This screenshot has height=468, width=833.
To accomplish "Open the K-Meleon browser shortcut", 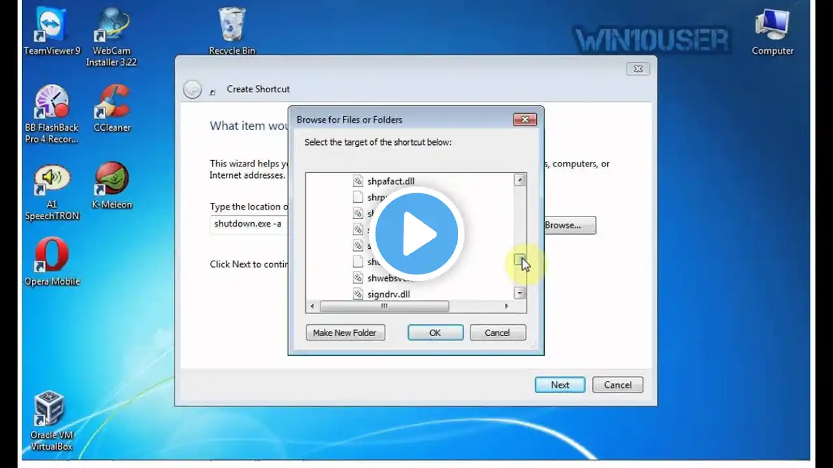I will [112, 185].
